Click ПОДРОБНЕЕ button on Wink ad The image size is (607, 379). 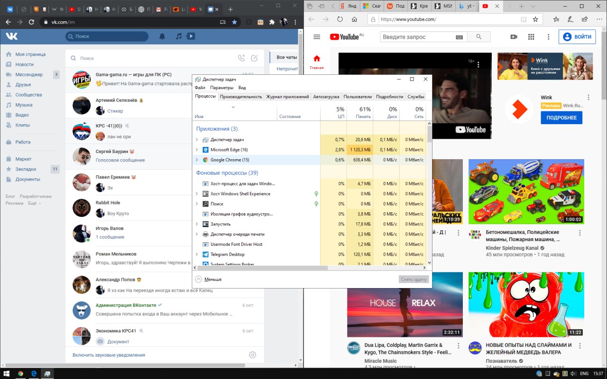(x=561, y=117)
